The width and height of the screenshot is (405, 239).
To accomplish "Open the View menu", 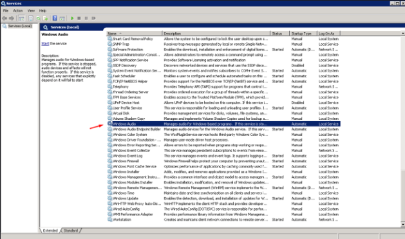I will click(31, 10).
